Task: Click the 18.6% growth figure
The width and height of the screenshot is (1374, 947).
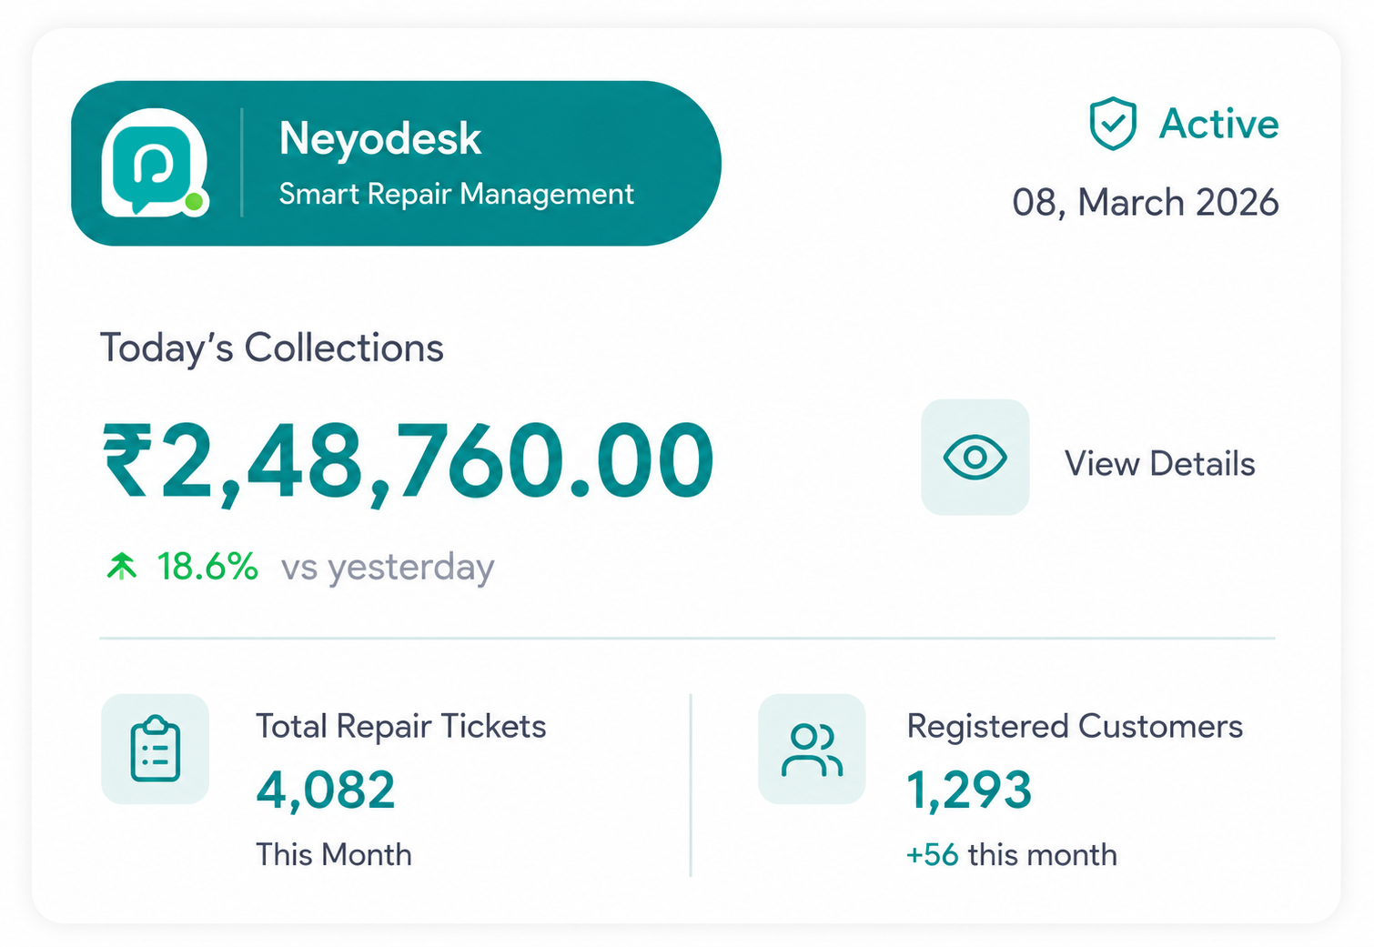Action: (x=207, y=567)
